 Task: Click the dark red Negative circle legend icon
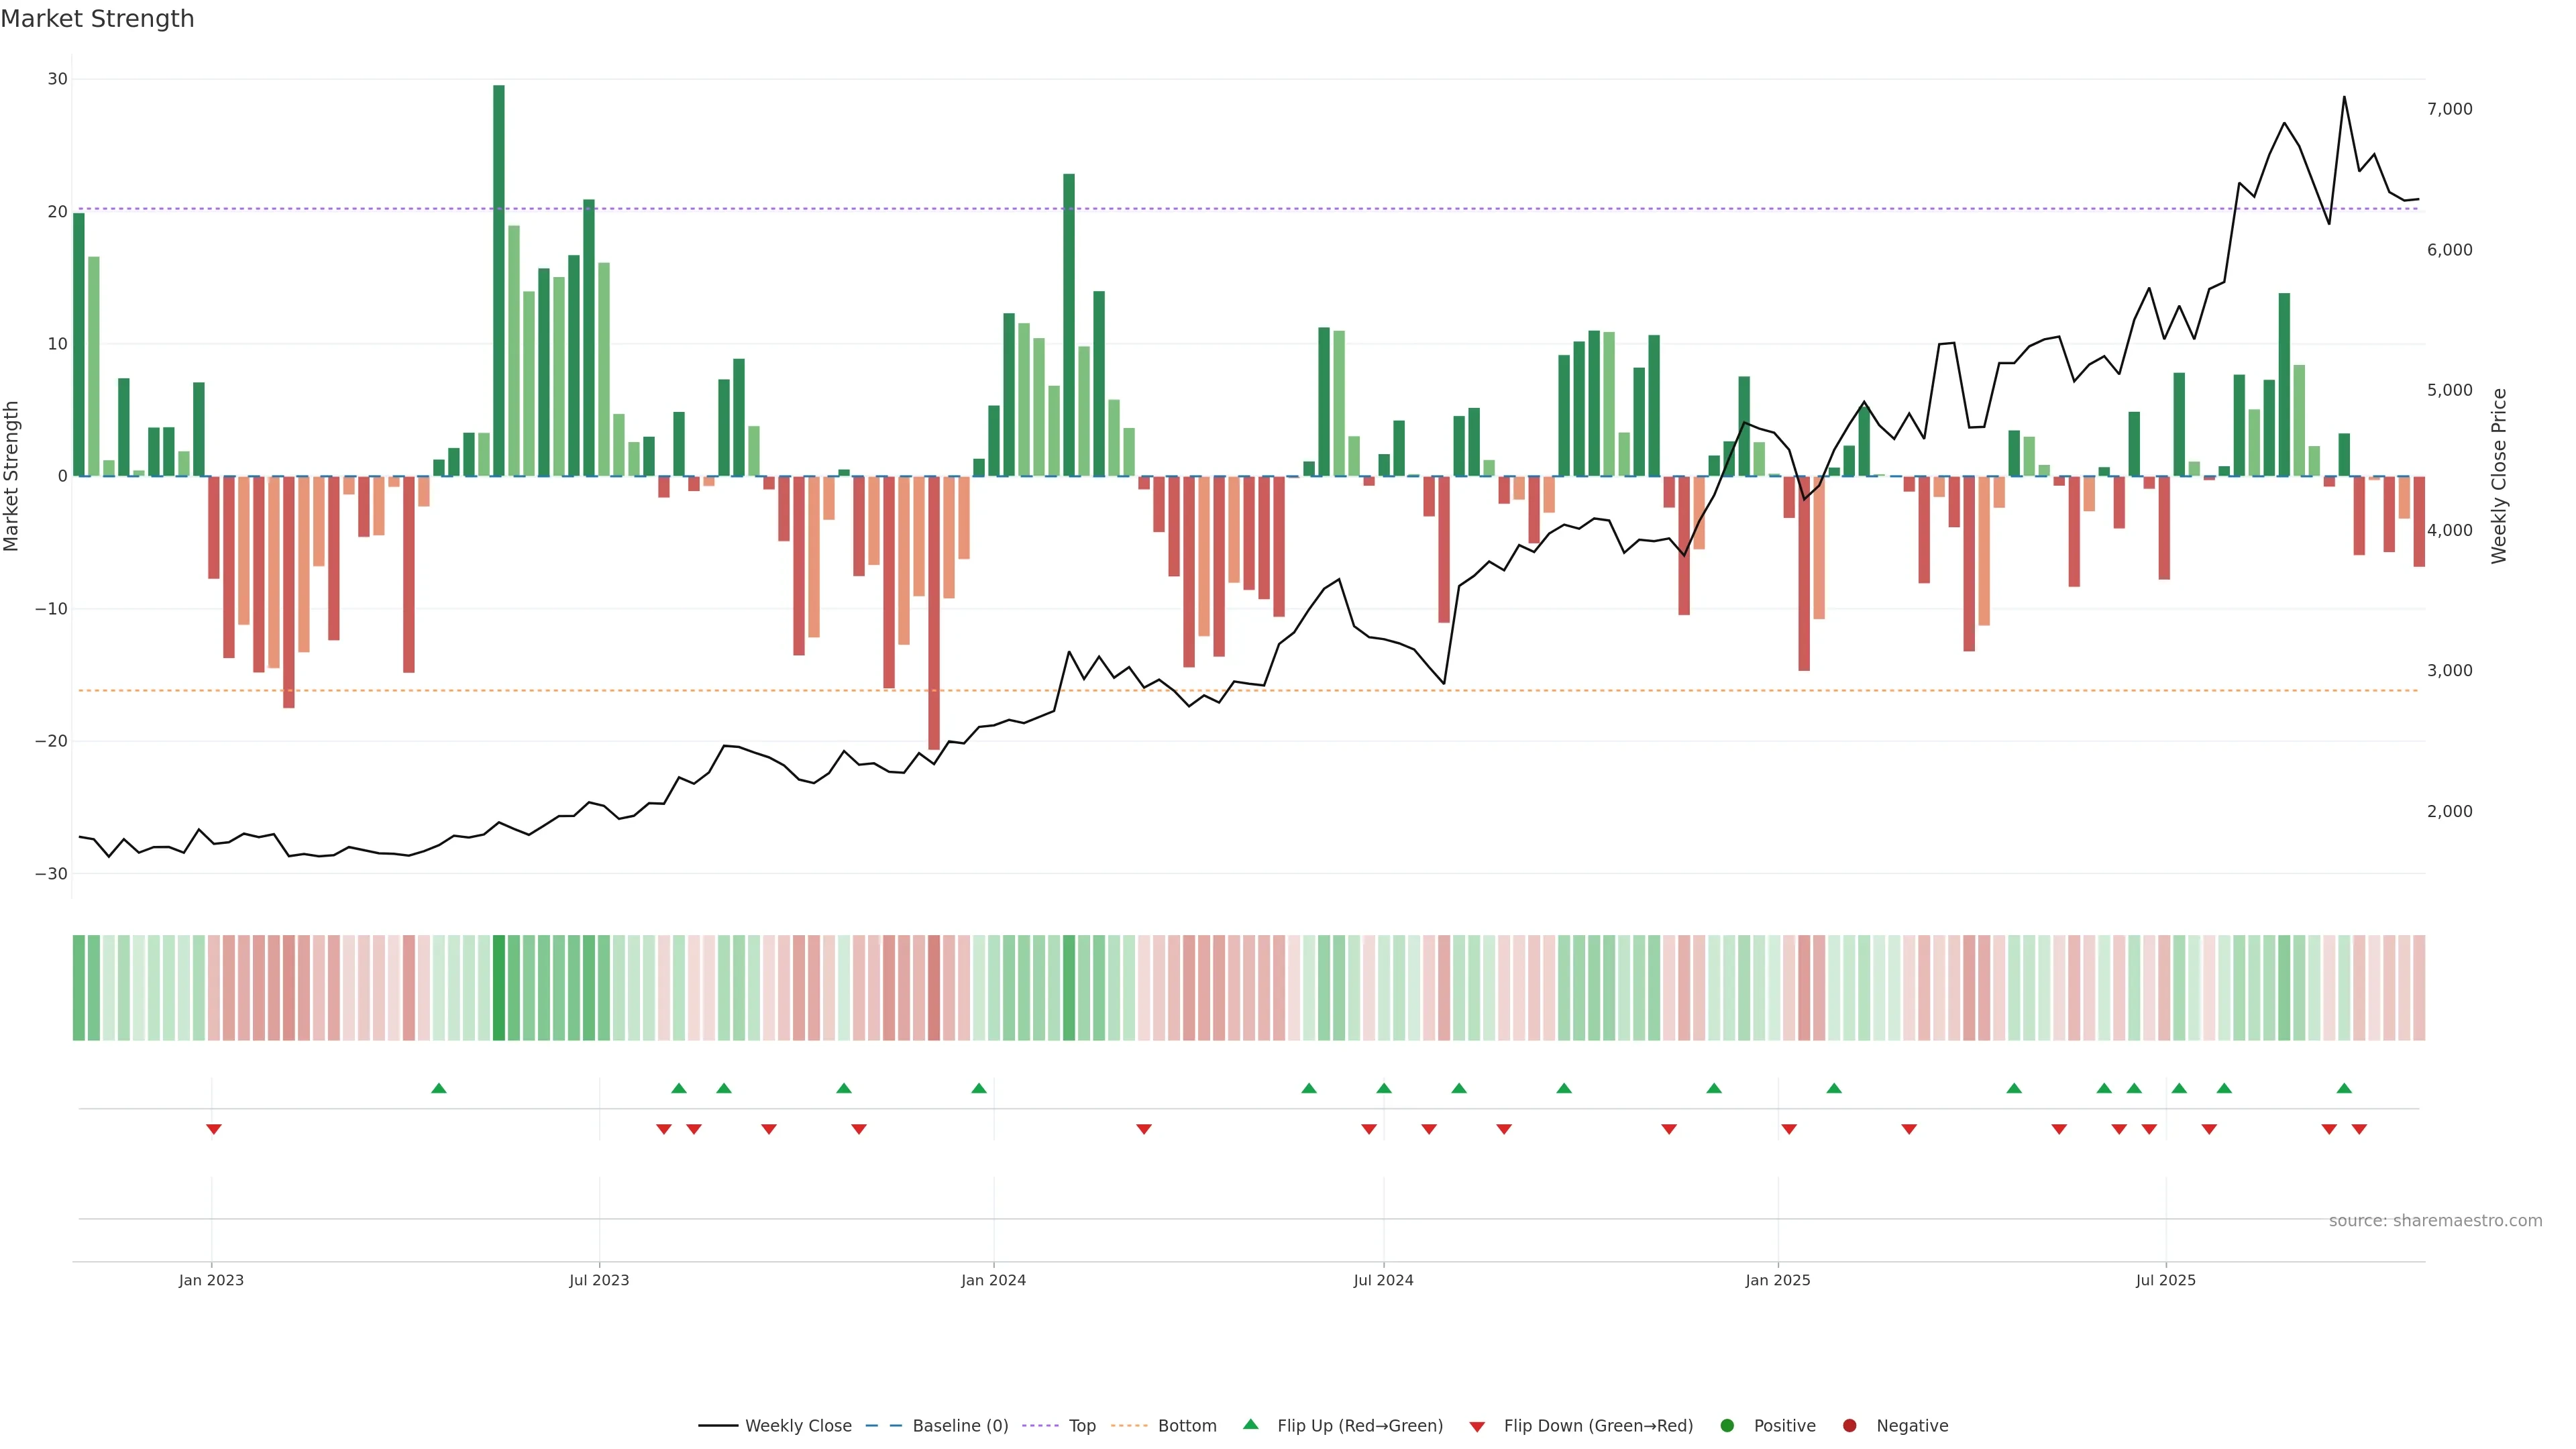coord(1849,1425)
